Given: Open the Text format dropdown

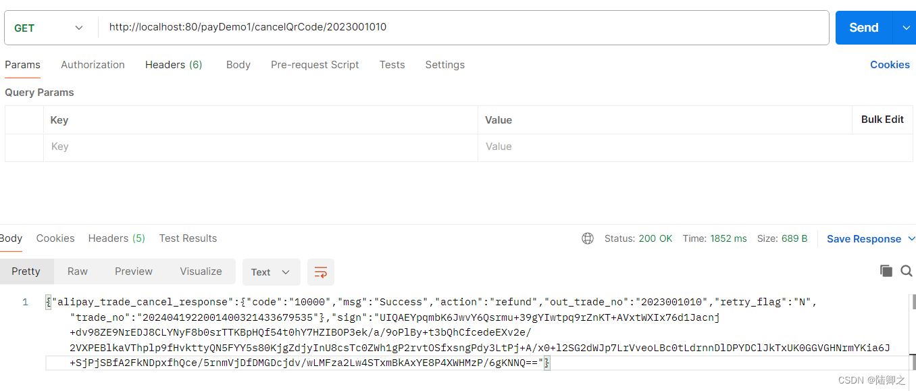Looking at the screenshot, I should pyautogui.click(x=271, y=272).
